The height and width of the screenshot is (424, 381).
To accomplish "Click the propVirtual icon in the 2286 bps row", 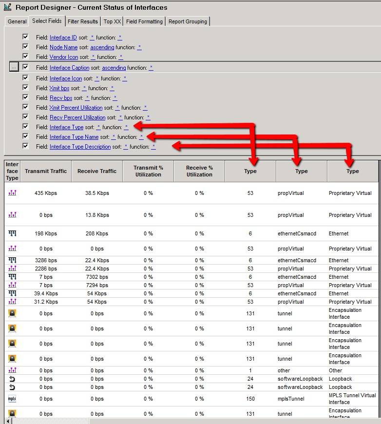I will (12, 268).
